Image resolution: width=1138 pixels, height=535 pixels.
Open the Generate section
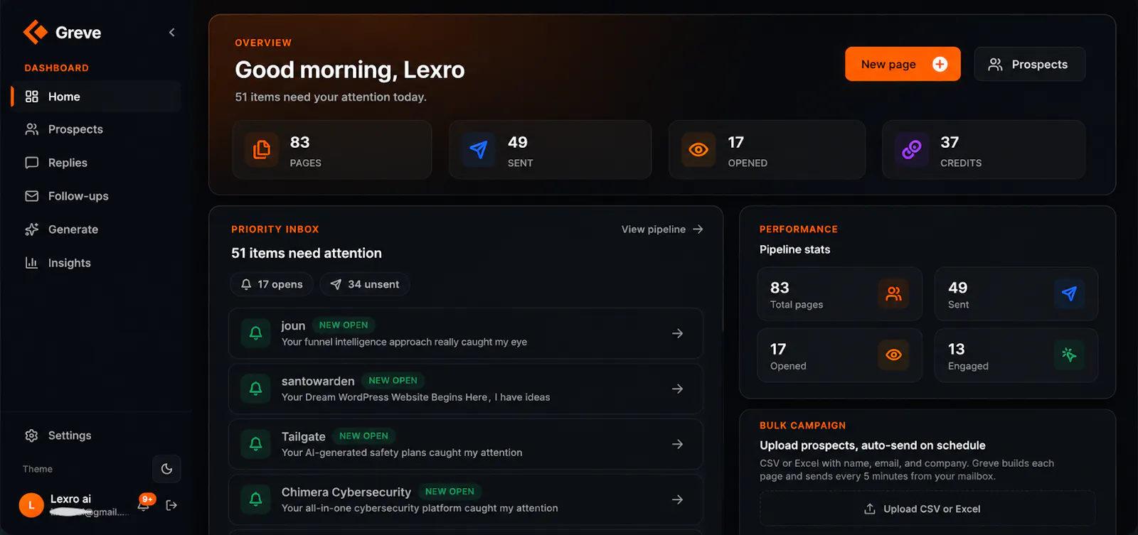click(97, 229)
